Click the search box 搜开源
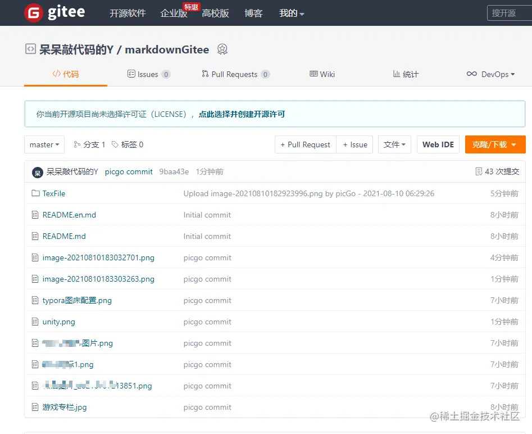Image resolution: width=532 pixels, height=434 pixels. (510, 13)
